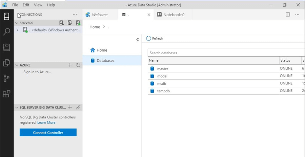Collapse the SERVERS section
Viewport: 305px width, 157px height.
[x=17, y=23]
